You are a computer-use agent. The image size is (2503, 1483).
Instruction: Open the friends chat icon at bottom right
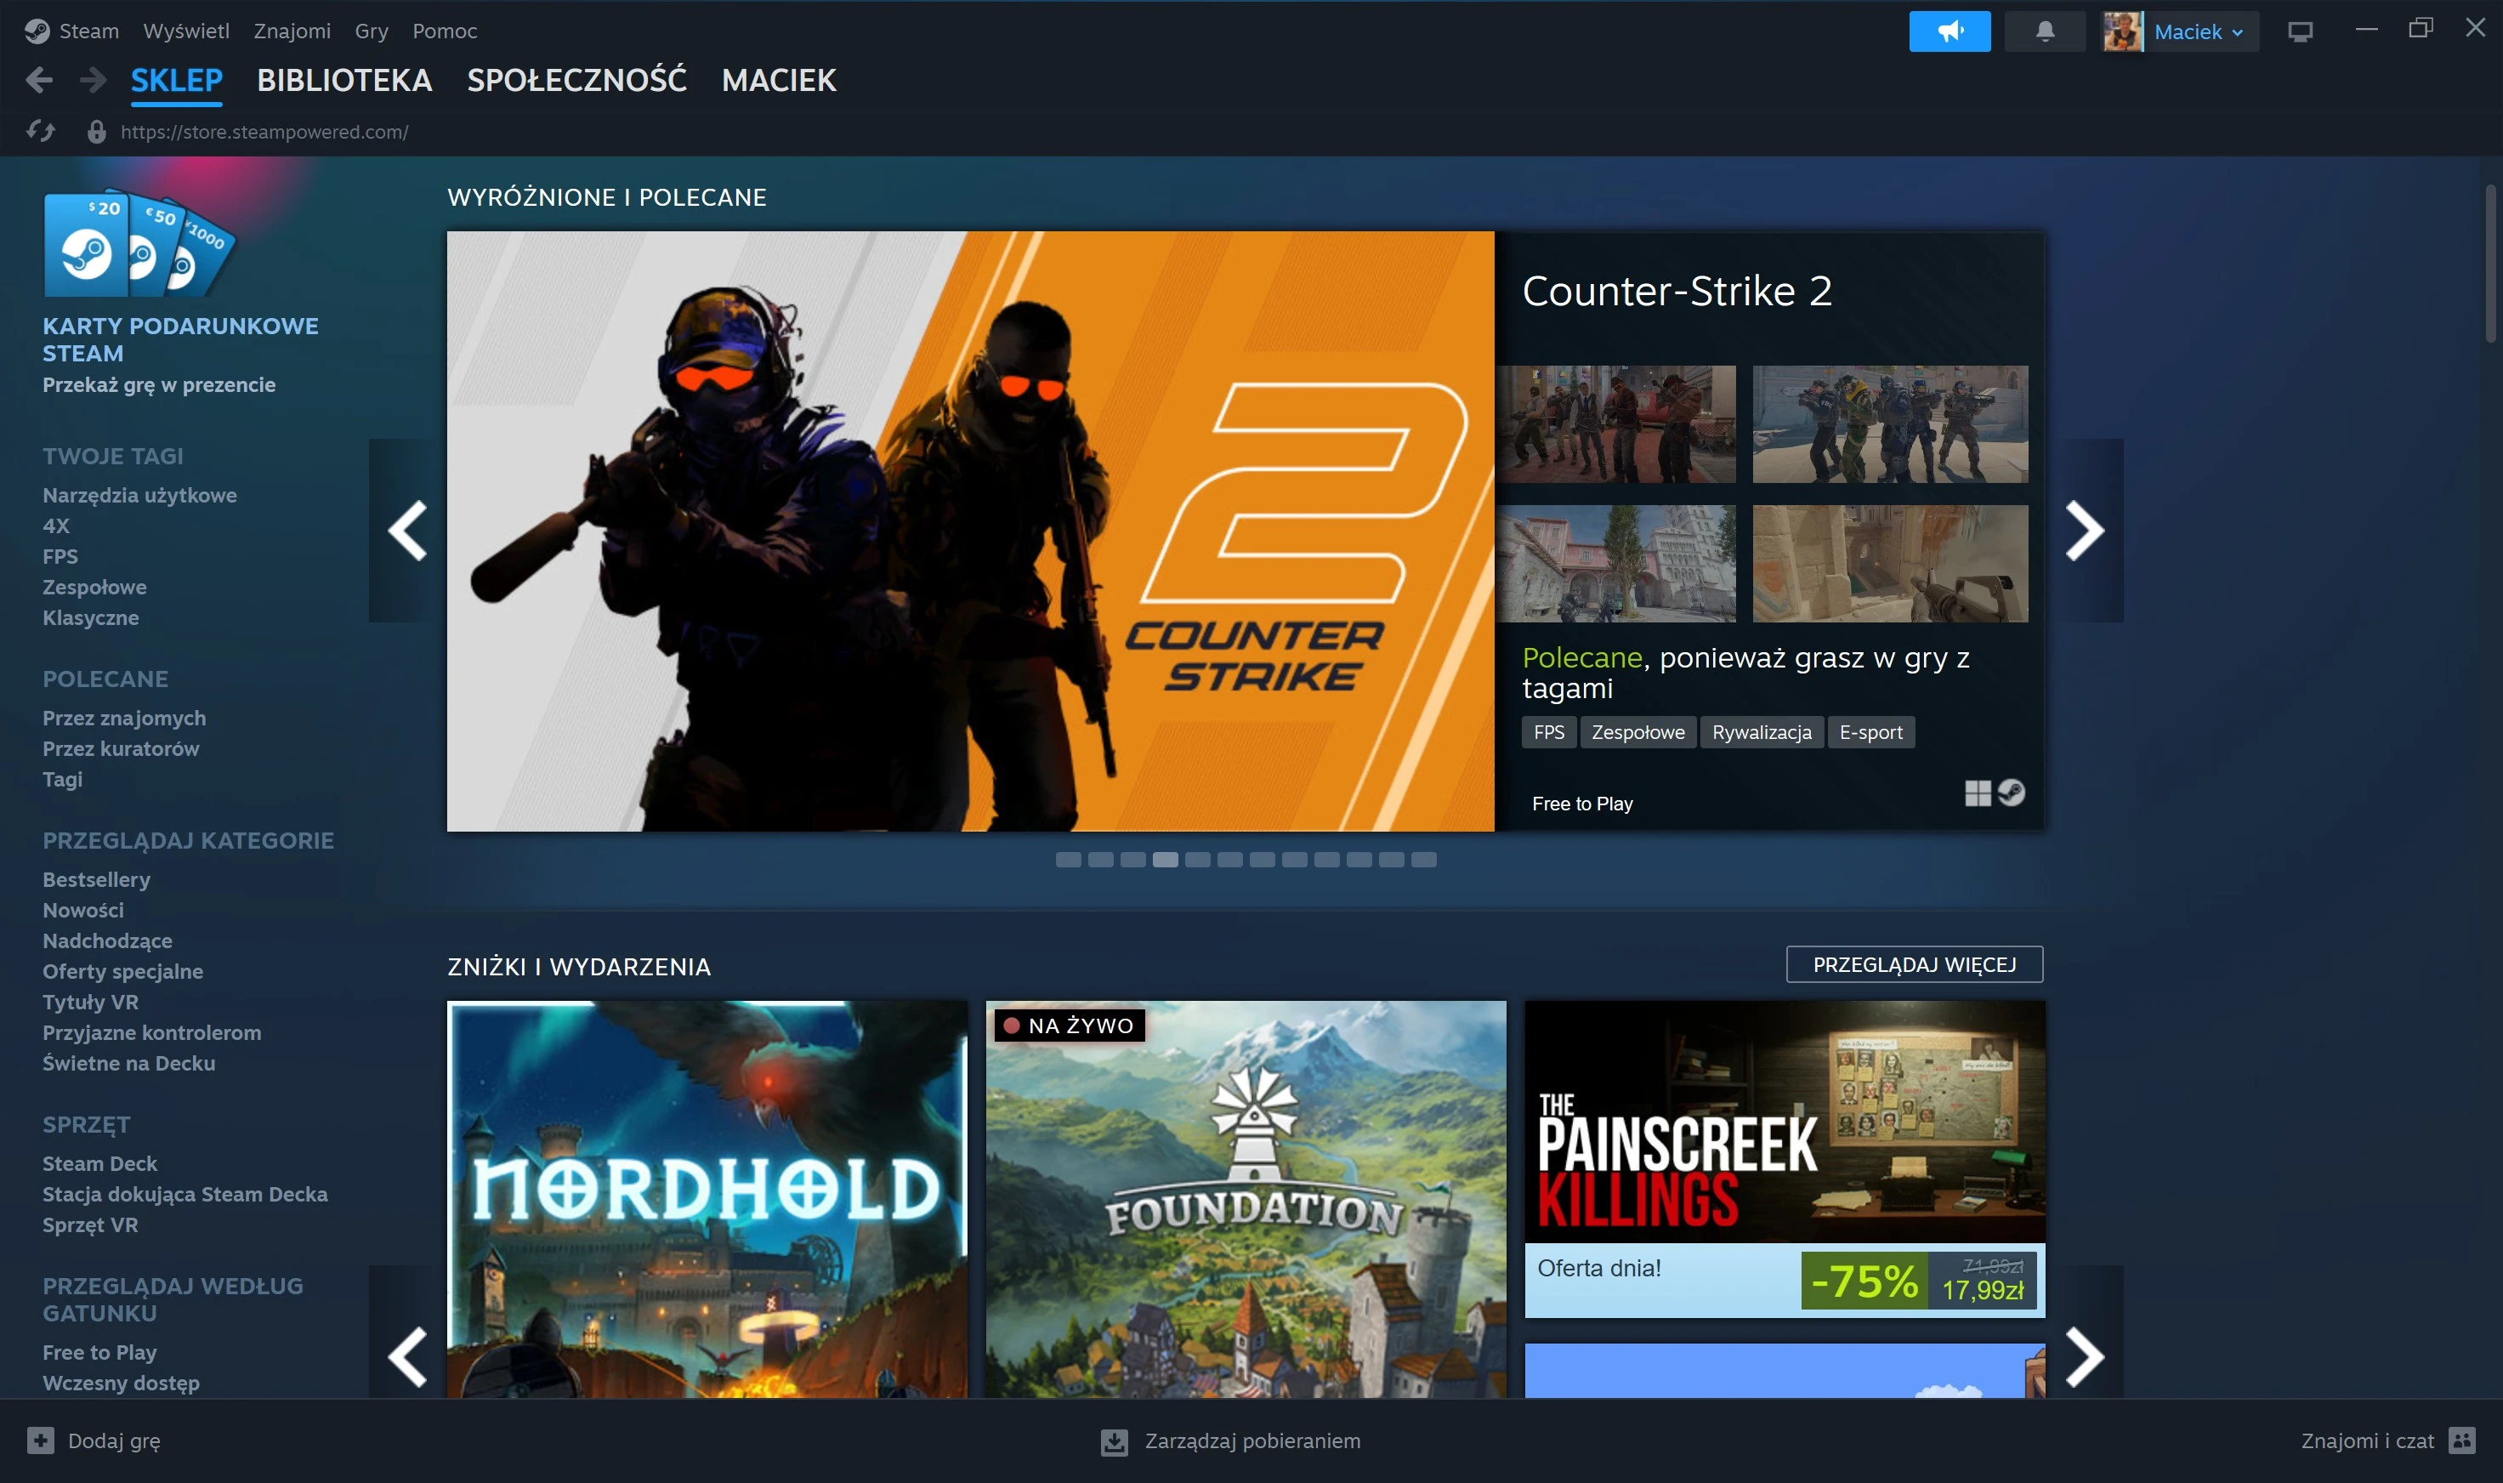pos(2462,1440)
